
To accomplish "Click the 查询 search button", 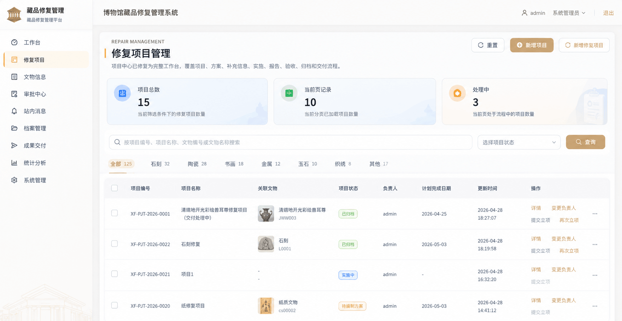I will (585, 142).
